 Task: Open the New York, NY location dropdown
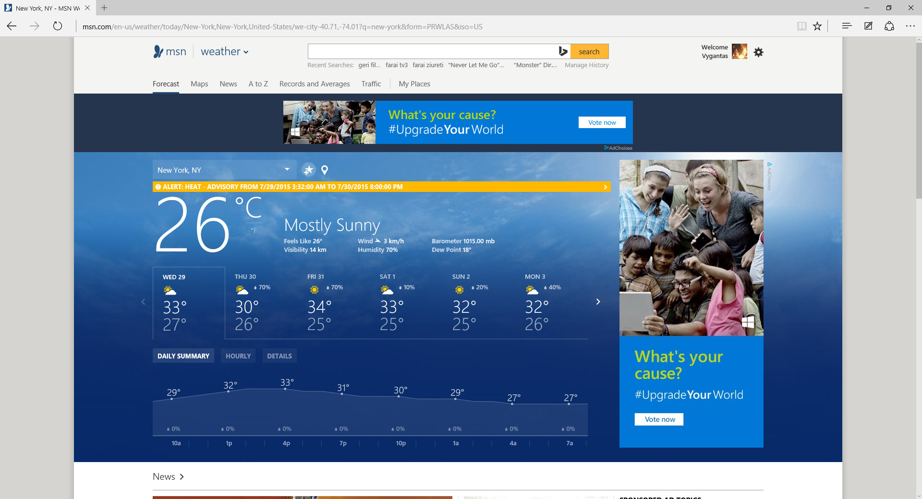(287, 169)
